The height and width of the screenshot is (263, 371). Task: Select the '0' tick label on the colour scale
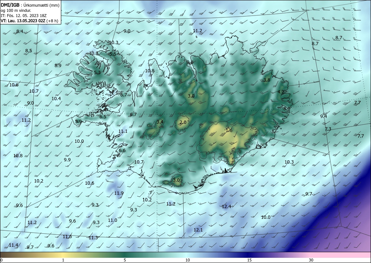pos(1,260)
